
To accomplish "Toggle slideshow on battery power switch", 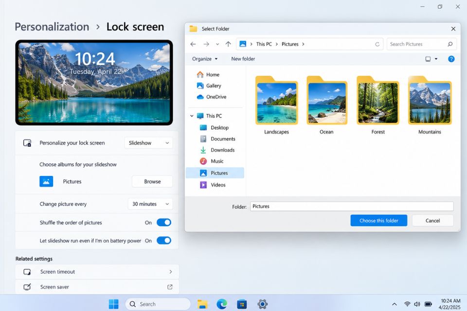I will point(164,241).
